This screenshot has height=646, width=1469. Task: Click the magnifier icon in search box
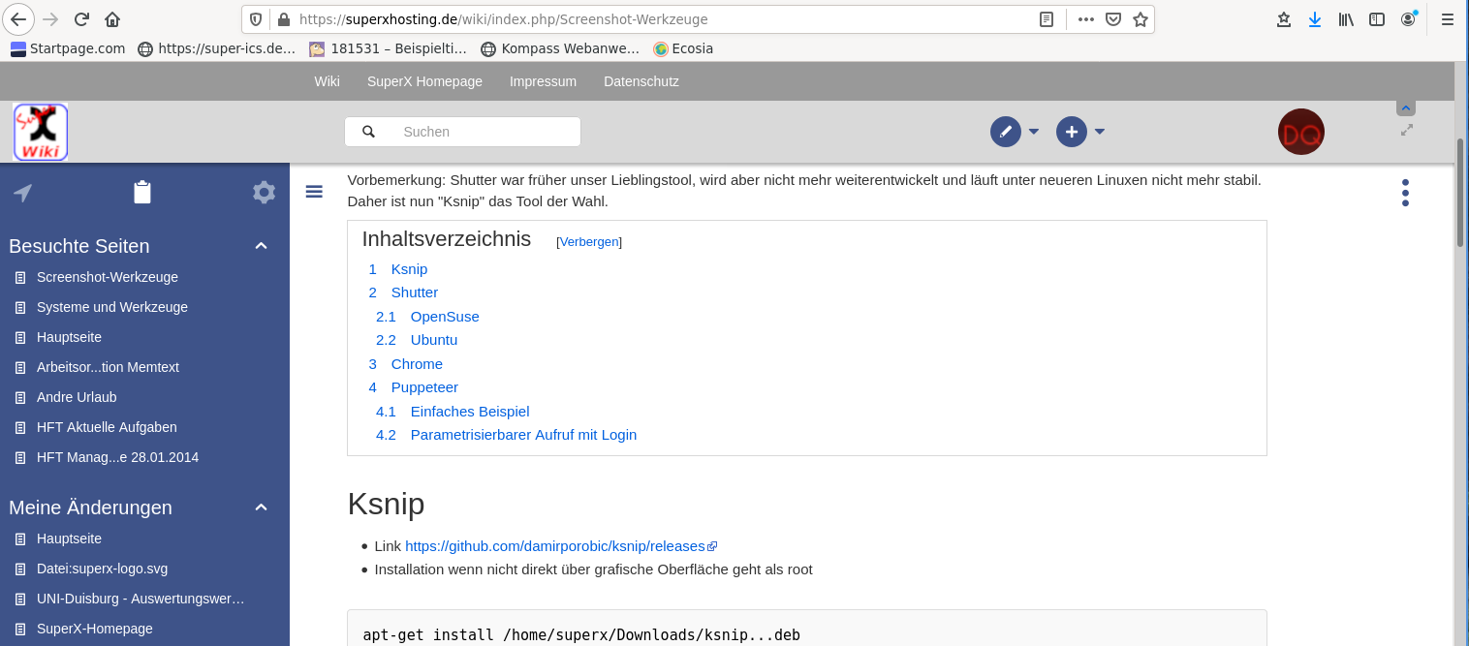click(368, 132)
